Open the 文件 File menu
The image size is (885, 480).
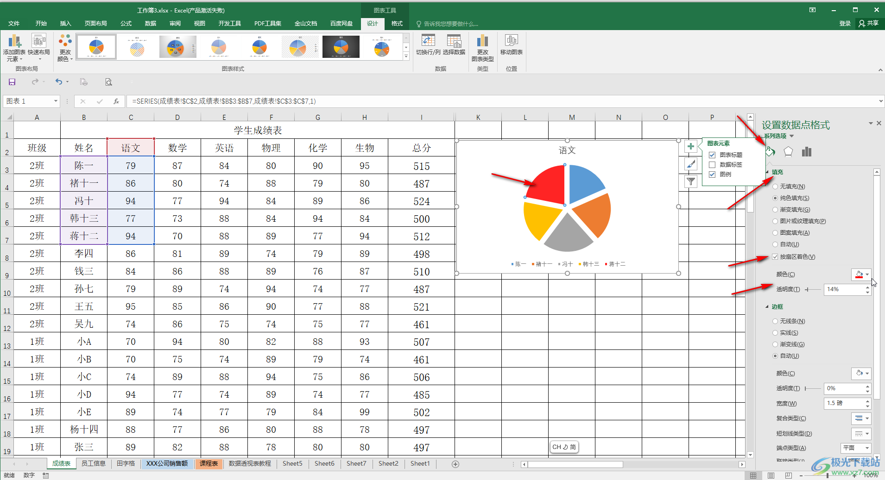pyautogui.click(x=14, y=23)
